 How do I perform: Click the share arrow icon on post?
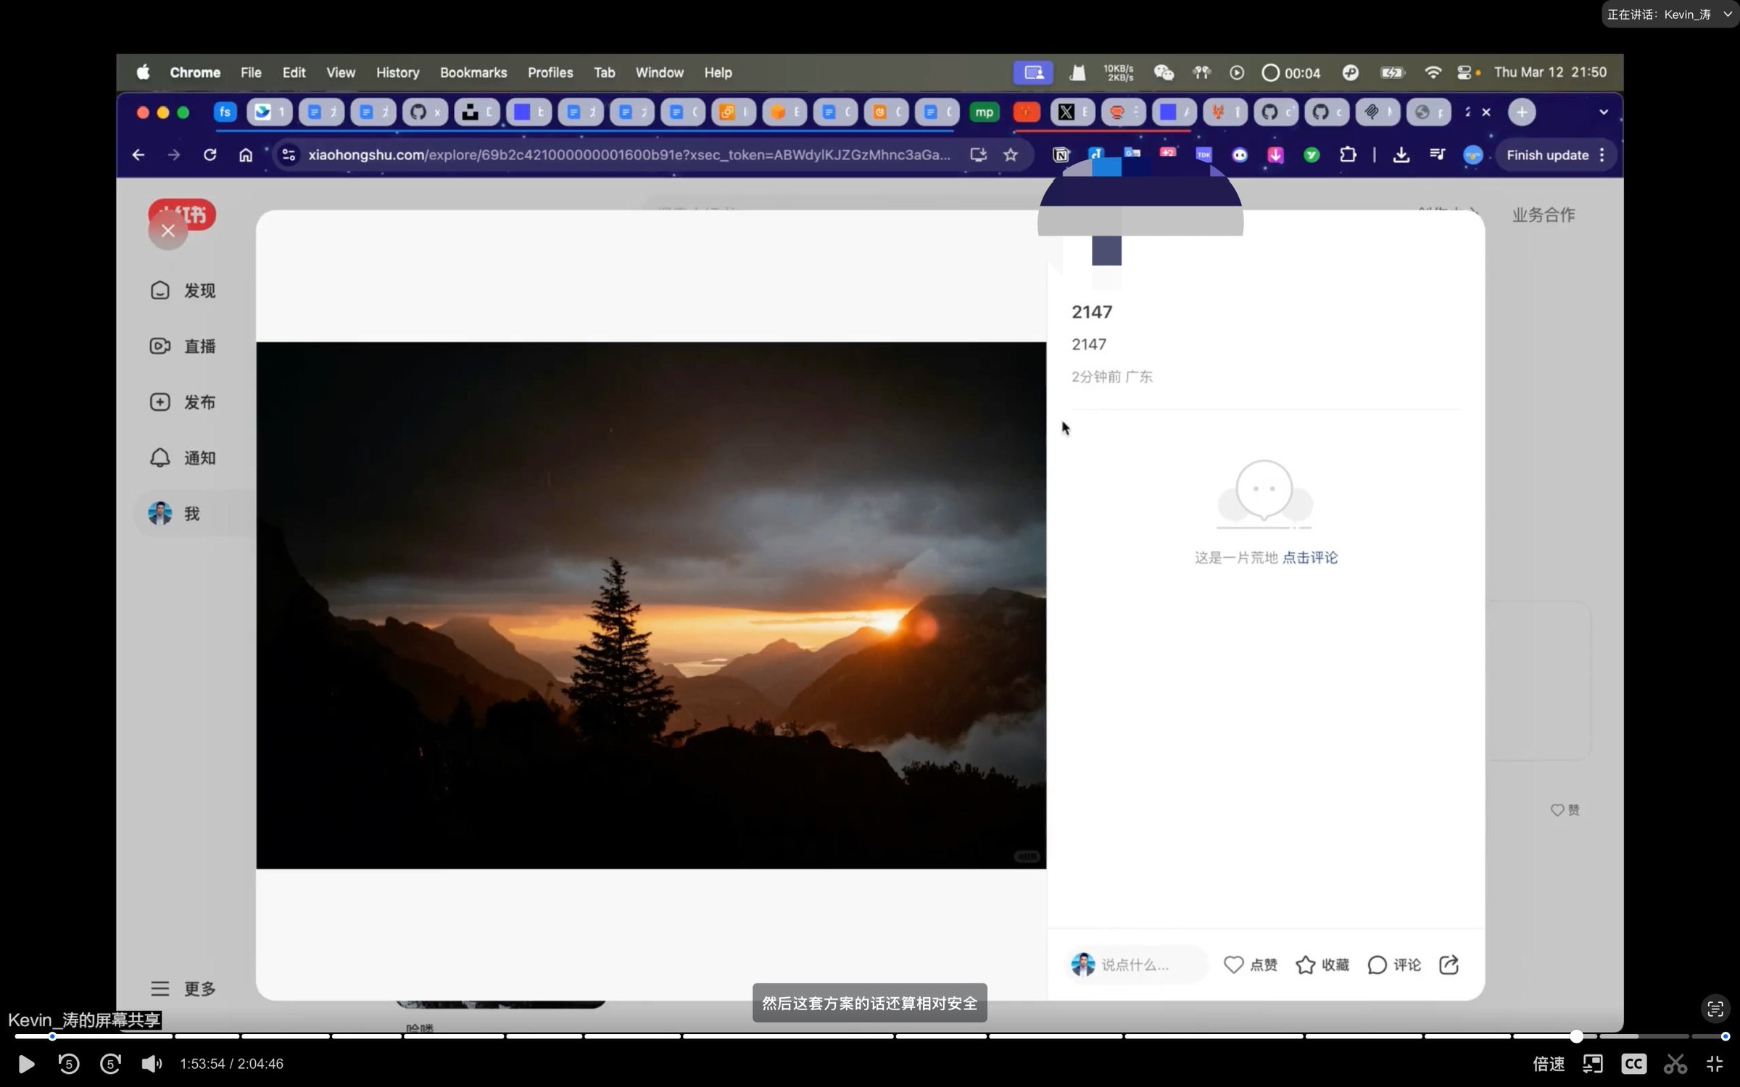[x=1449, y=965]
